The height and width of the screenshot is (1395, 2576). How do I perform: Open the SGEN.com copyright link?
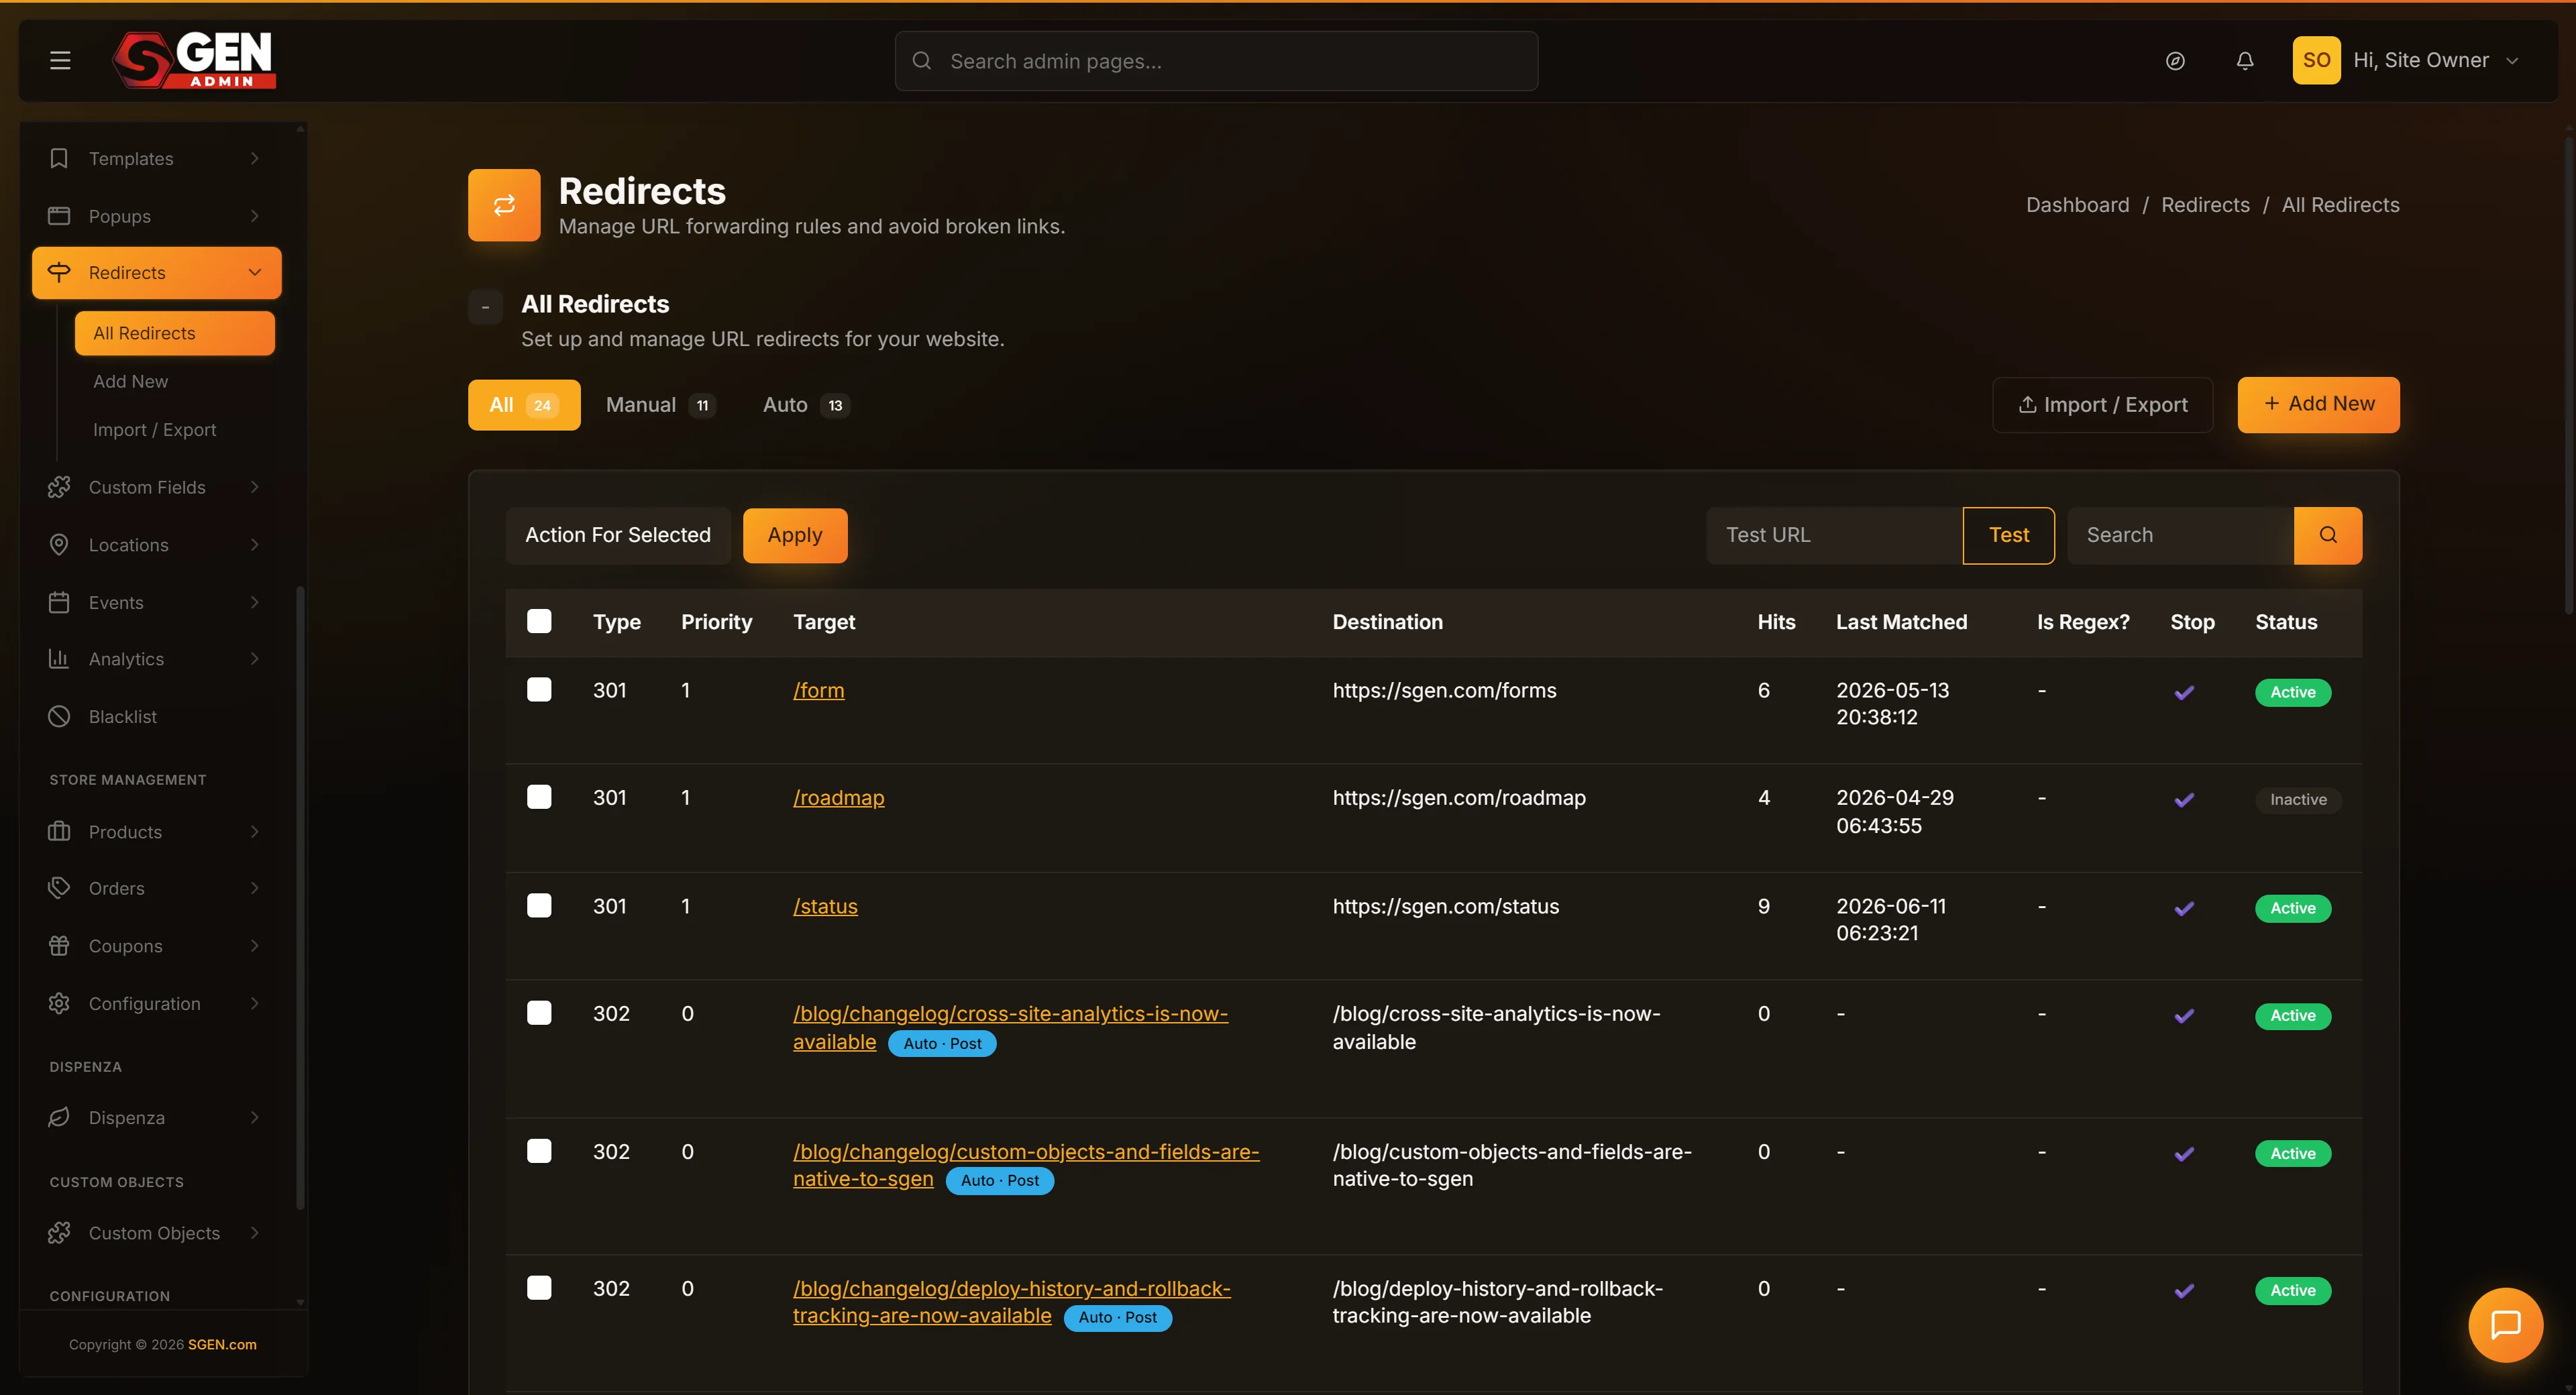coord(222,1344)
